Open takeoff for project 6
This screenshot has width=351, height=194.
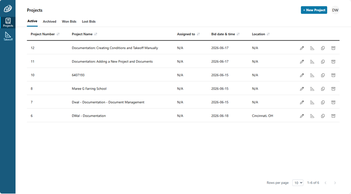[312, 116]
